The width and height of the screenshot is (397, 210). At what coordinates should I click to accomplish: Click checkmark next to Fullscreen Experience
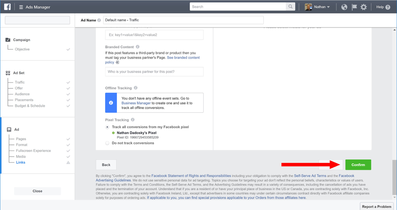click(68, 151)
